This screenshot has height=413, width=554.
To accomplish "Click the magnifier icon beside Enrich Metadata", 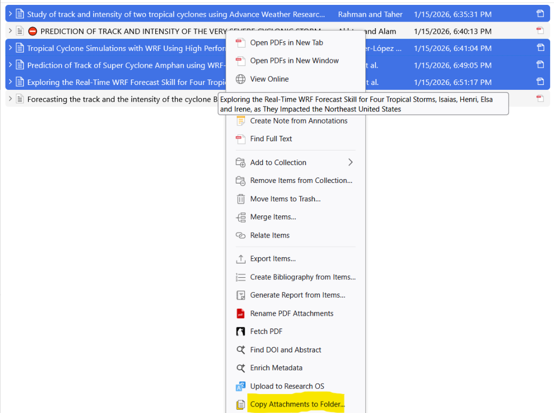I will coord(241,368).
